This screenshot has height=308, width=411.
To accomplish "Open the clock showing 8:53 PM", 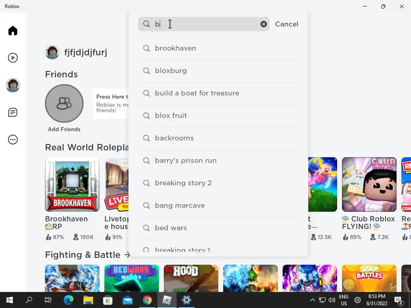I will point(376,300).
